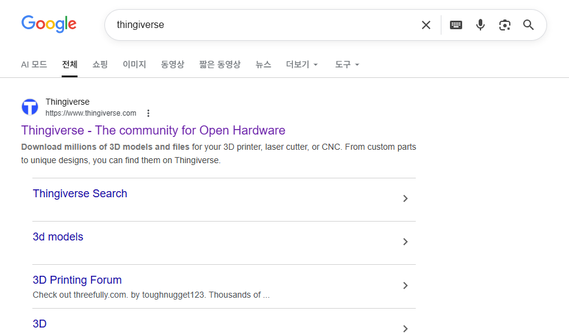The image size is (569, 333).
Task: Open the on-screen keyboard input tool
Action: 456,25
